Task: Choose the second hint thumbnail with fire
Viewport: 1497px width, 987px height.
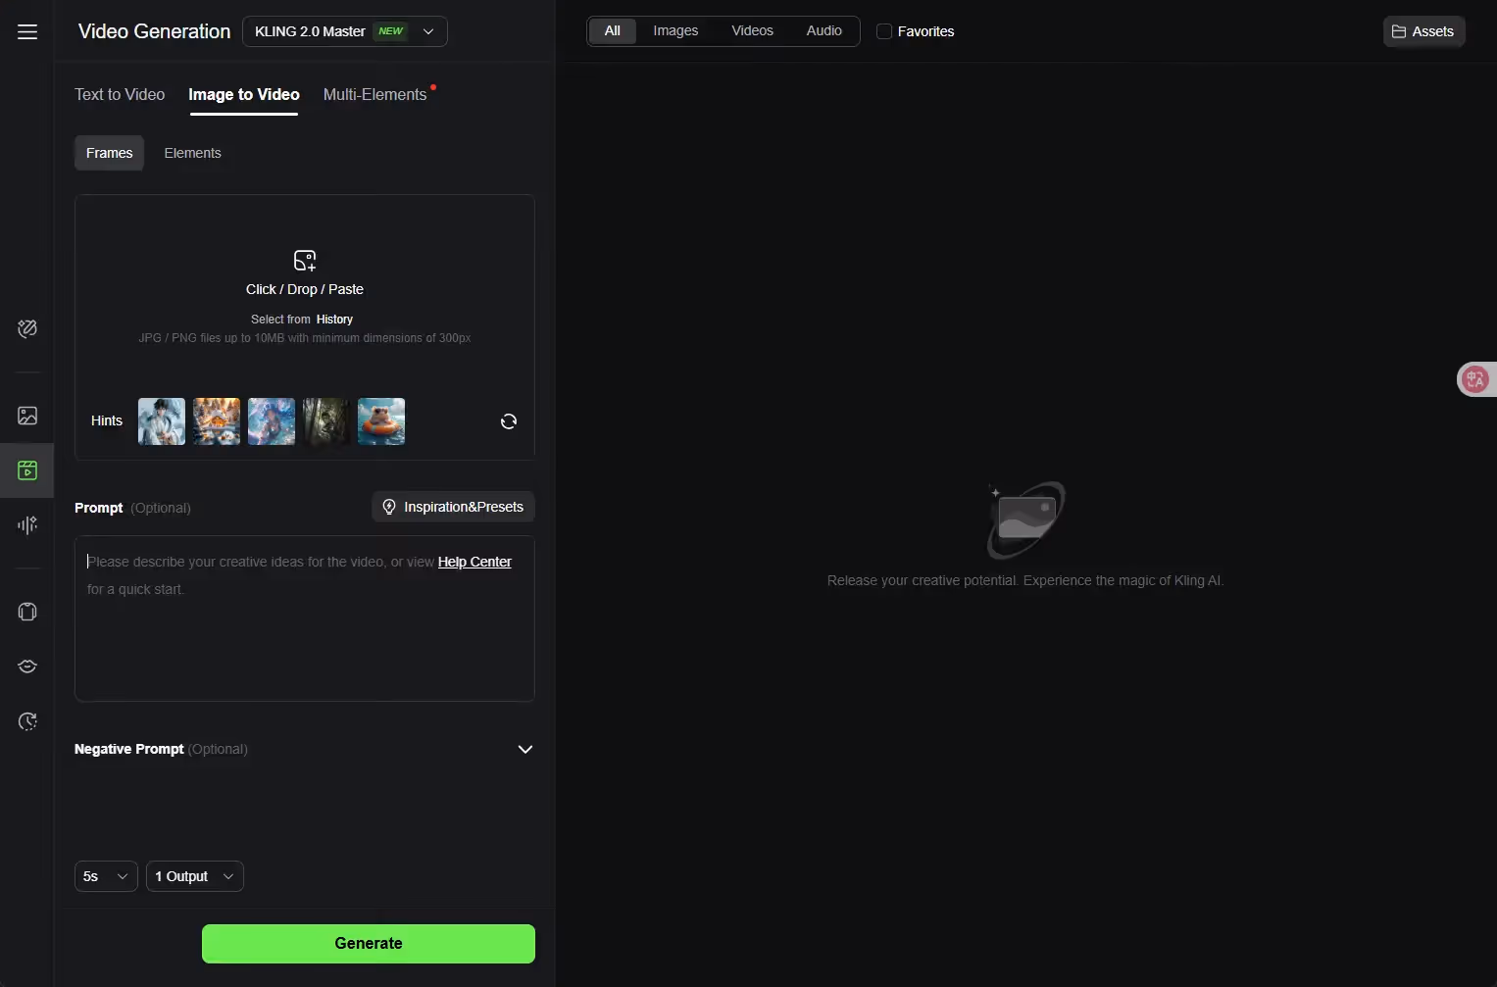Action: coord(217,421)
